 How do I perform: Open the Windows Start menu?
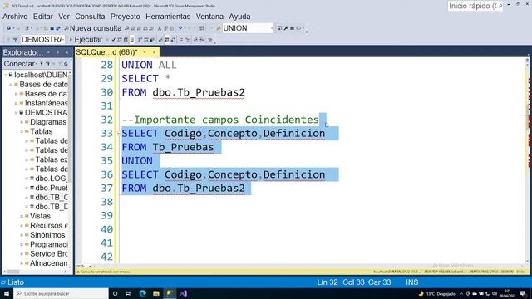click(x=7, y=293)
